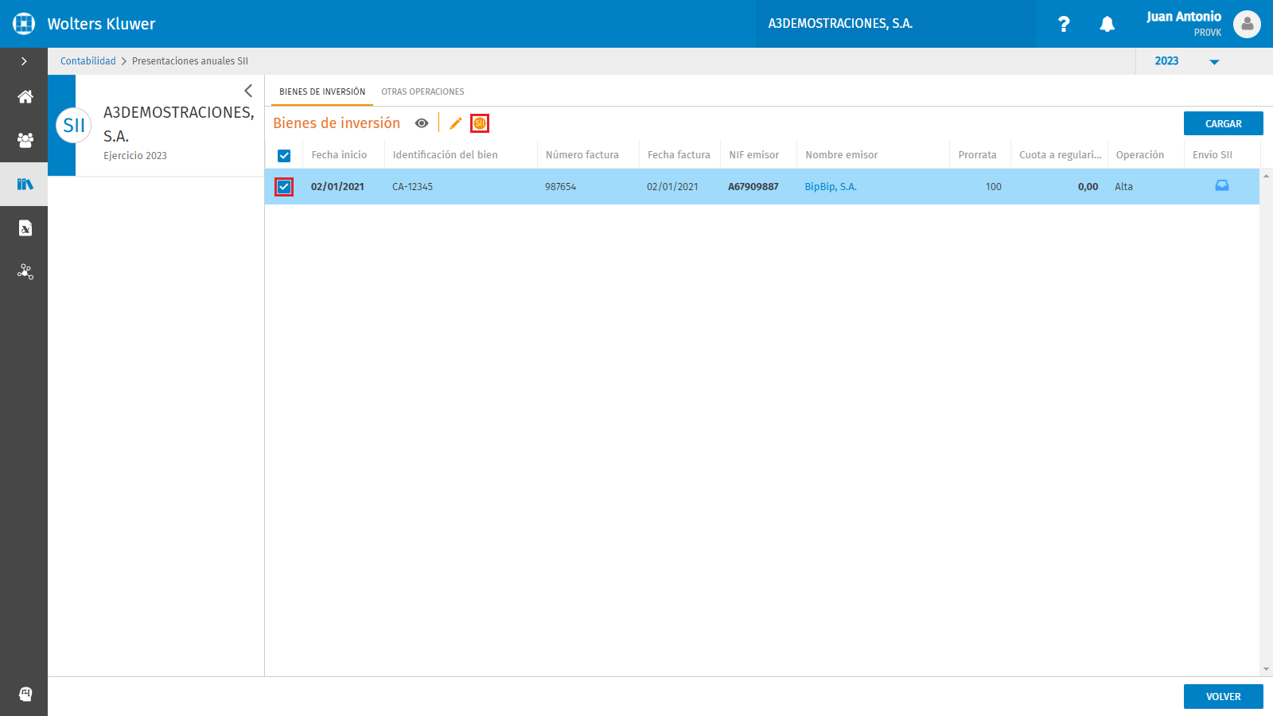Click the assistant icon at sidebar bottom
Screen dimensions: 1273x716
pyautogui.click(x=25, y=694)
